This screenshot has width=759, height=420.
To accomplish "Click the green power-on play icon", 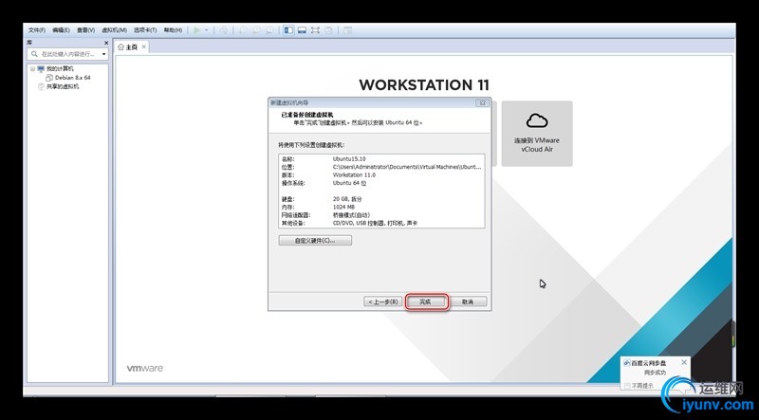I will pos(197,30).
